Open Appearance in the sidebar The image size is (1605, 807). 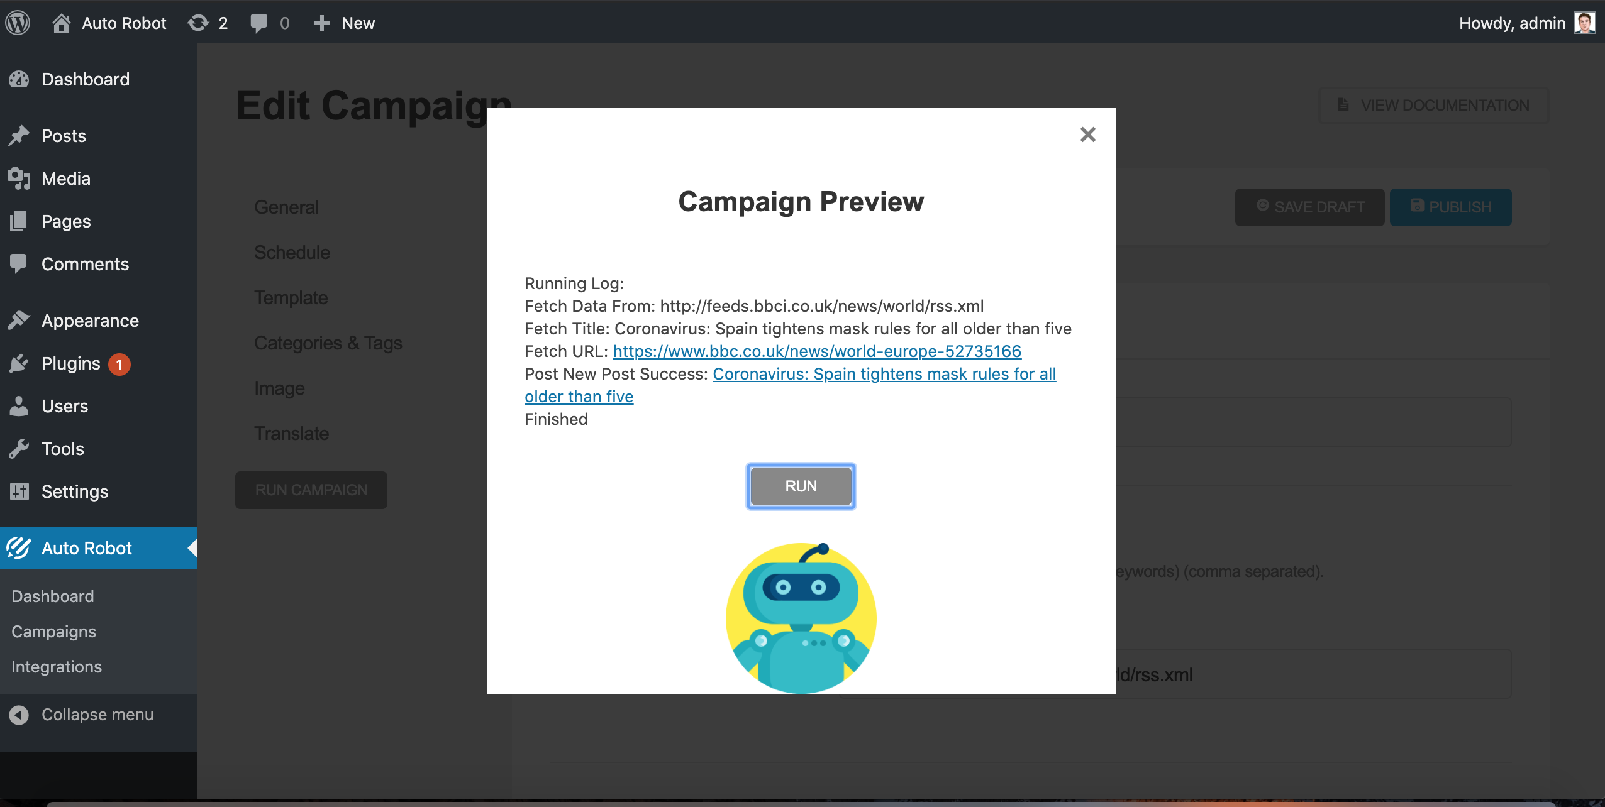90,321
